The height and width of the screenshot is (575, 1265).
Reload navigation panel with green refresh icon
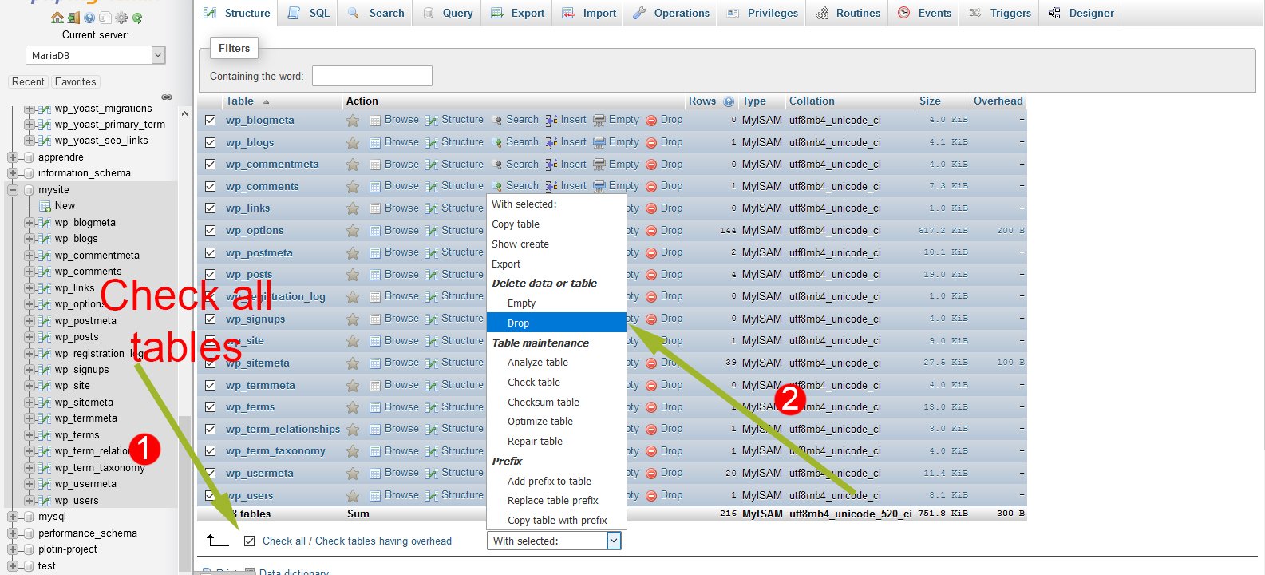(137, 18)
